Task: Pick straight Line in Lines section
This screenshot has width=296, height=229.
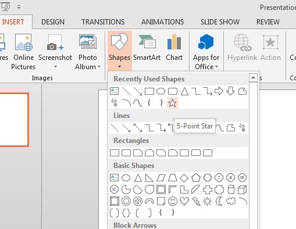Action: tap(115, 128)
